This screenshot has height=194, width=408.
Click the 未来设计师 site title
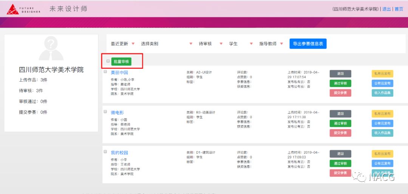coord(68,9)
